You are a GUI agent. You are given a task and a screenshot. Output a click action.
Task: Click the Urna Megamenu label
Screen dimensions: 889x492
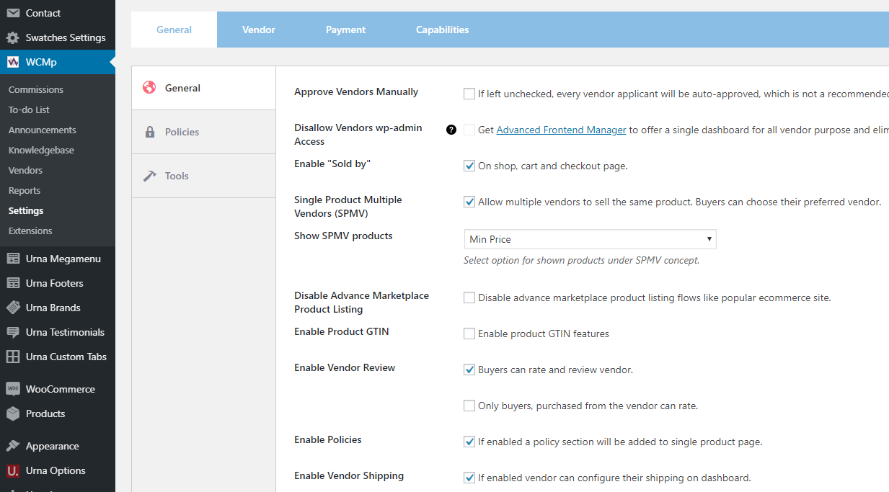pos(63,259)
